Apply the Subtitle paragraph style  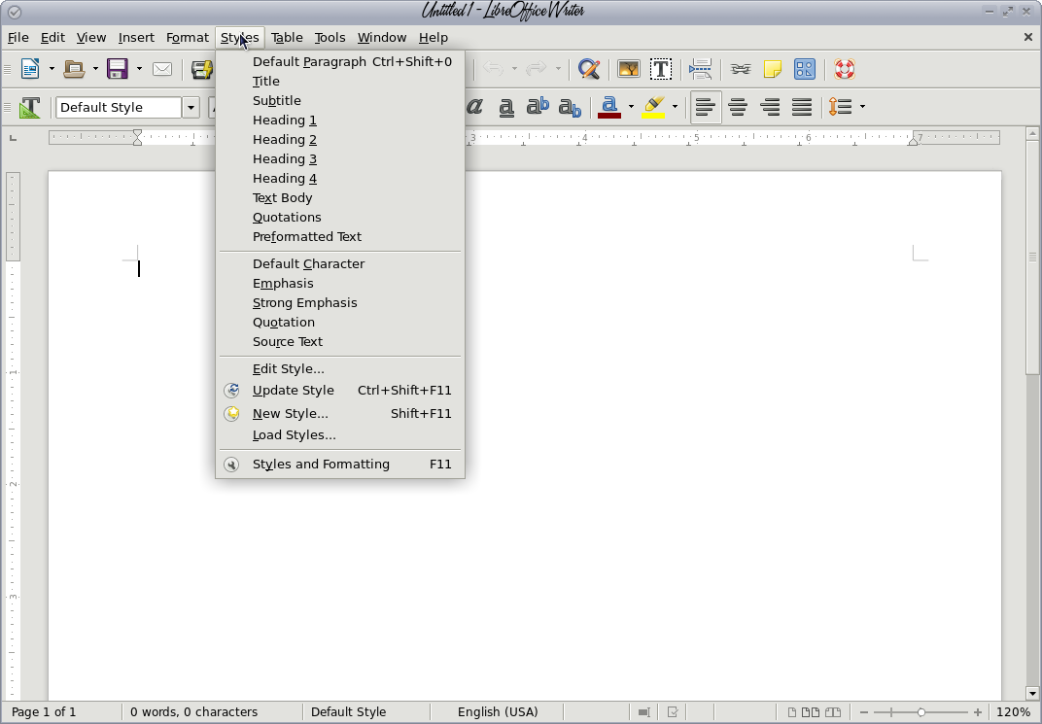tap(340, 100)
